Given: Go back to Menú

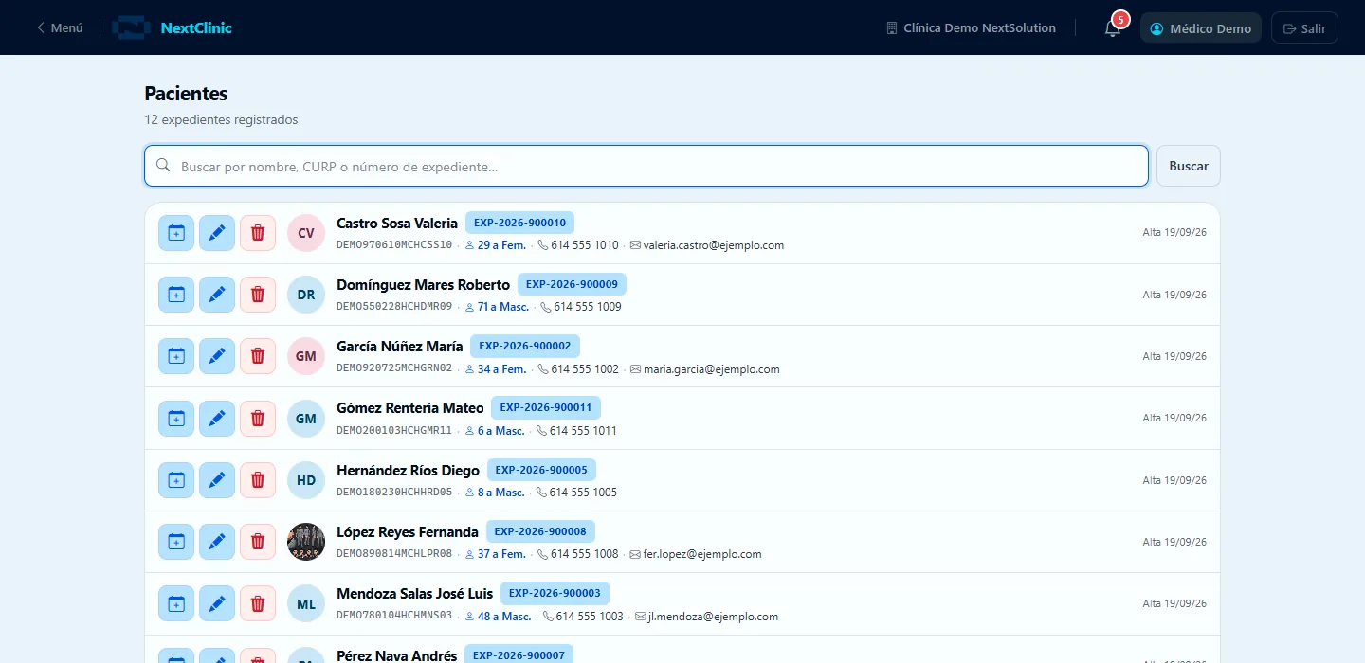Looking at the screenshot, I should coord(60,27).
